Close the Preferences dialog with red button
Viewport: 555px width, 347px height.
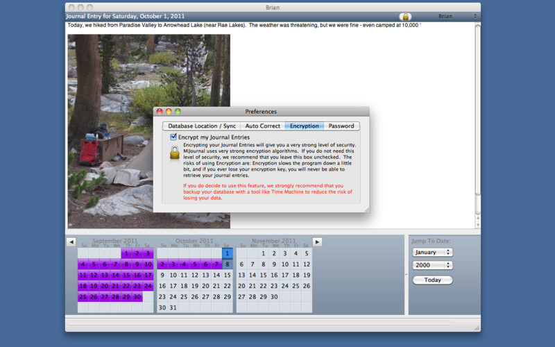160,111
